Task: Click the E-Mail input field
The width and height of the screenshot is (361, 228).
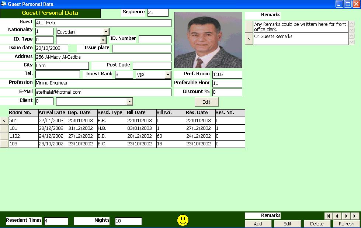Action: tap(103, 92)
